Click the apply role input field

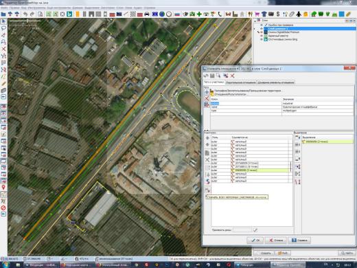click(x=242, y=230)
